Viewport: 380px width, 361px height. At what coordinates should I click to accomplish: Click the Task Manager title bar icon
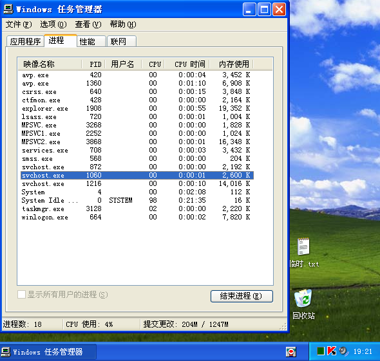(8, 9)
